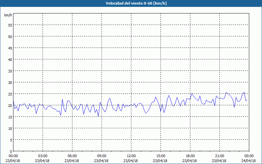The width and height of the screenshot is (262, 164).
Task: Click the y-axis value 0
Action: click(11, 152)
